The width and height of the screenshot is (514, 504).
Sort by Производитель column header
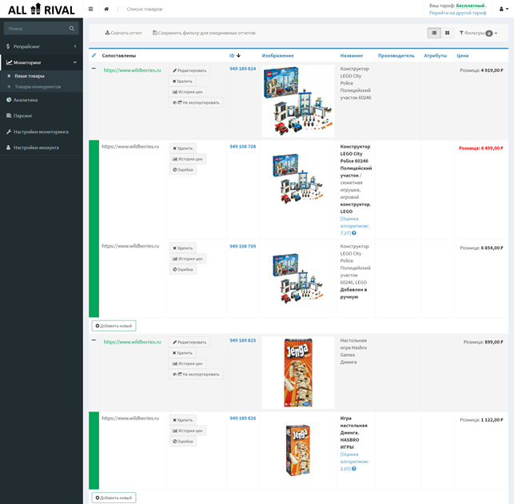(x=396, y=56)
